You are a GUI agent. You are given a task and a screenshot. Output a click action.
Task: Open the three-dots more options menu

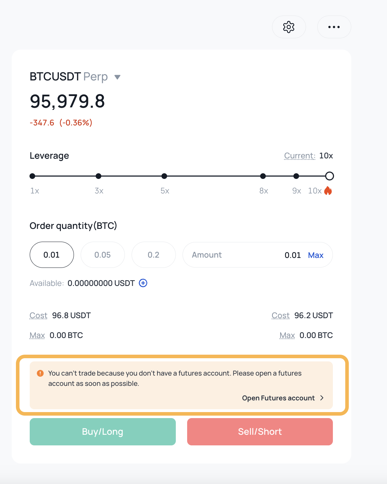click(334, 27)
